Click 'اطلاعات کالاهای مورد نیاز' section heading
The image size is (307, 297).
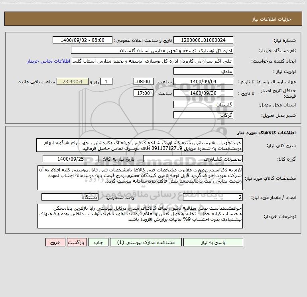click(266, 133)
